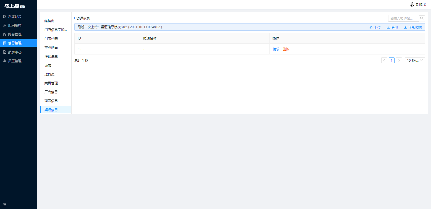This screenshot has width=431, height=209.
Task: Click the upload cloud icon beside 上传
Action: click(371, 27)
